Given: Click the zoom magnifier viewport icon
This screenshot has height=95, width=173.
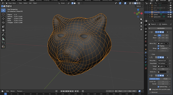Looking at the screenshot, I should (x=141, y=19).
